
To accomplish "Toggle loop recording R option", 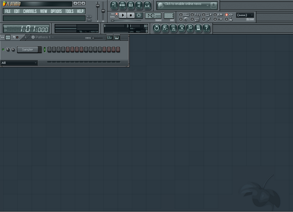I will point(215,15).
